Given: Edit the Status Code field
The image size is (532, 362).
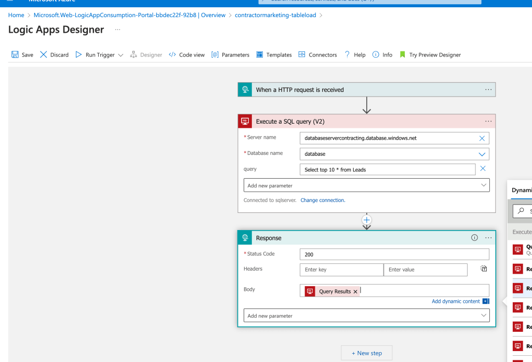Looking at the screenshot, I should pos(394,254).
